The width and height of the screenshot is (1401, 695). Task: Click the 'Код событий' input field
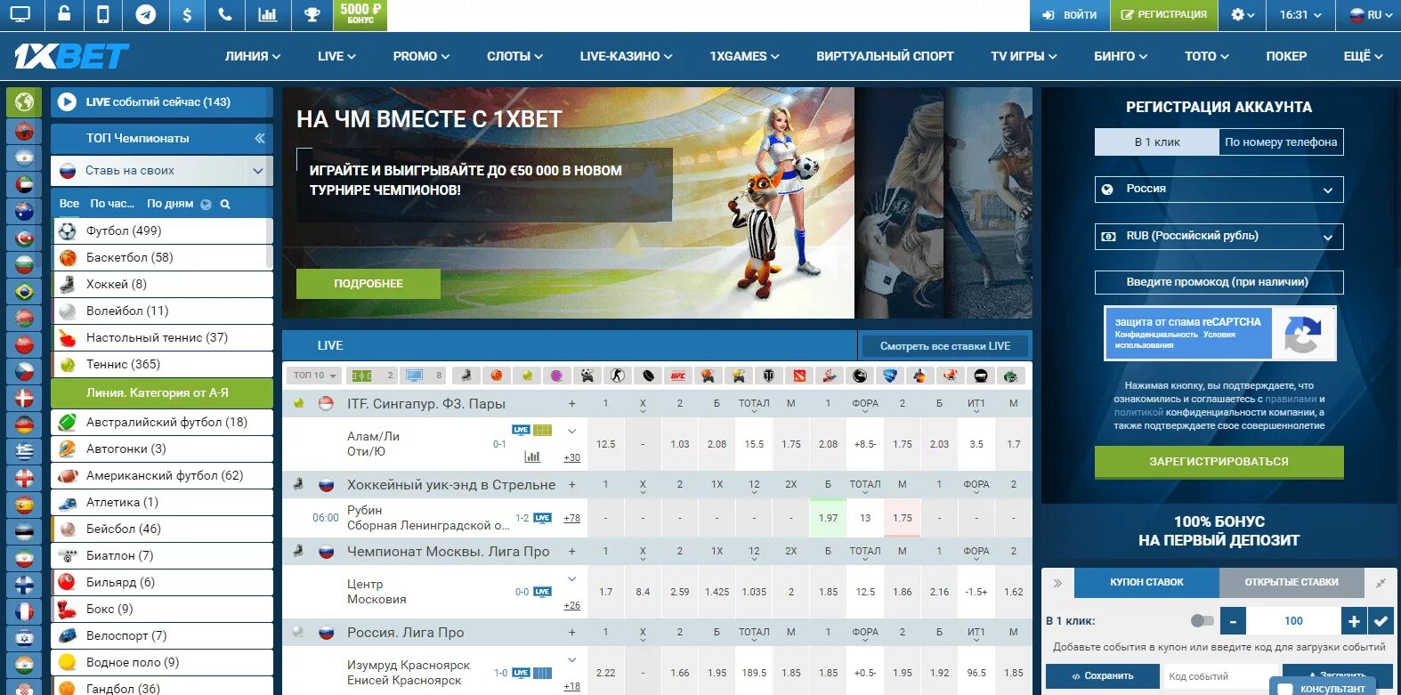tap(1220, 676)
